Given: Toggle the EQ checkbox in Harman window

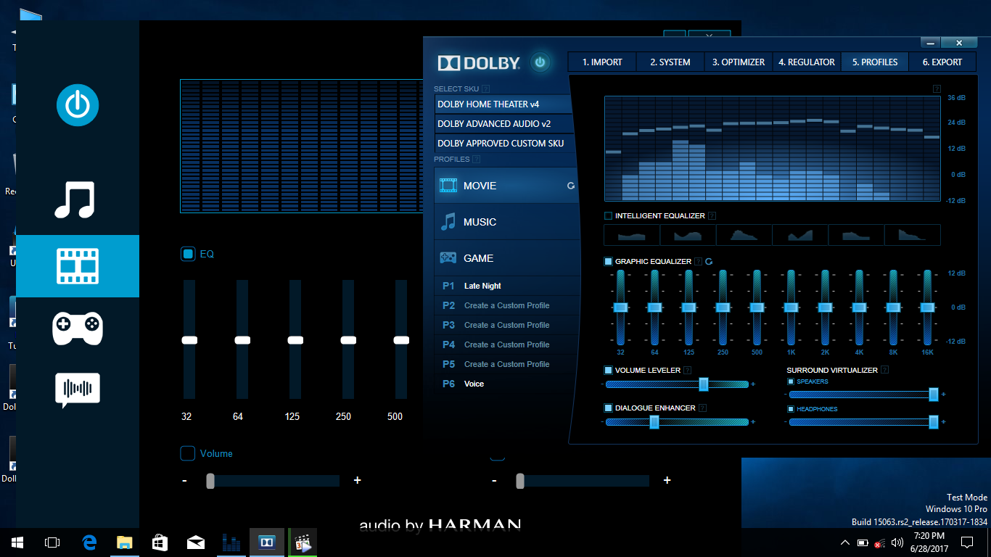Looking at the screenshot, I should 188,254.
